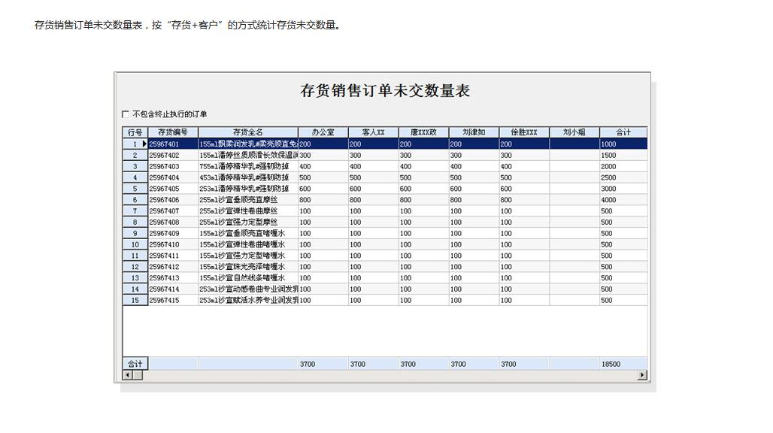The width and height of the screenshot is (773, 433).
Task: Select row number 2 header
Action: [135, 155]
